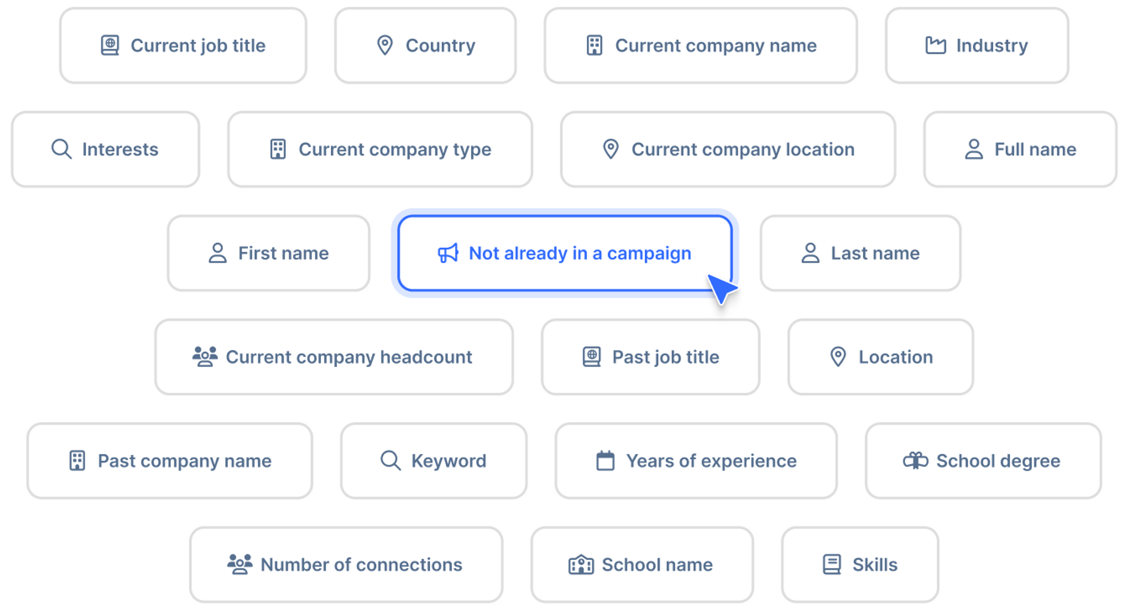Choose the Current company type filter

[x=380, y=149]
